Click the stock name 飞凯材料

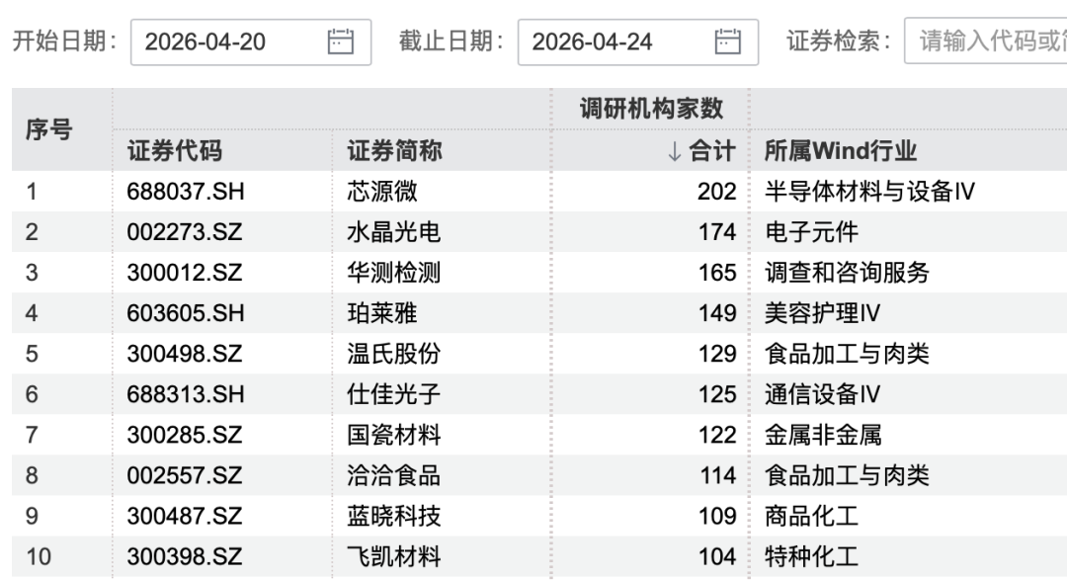(x=394, y=557)
